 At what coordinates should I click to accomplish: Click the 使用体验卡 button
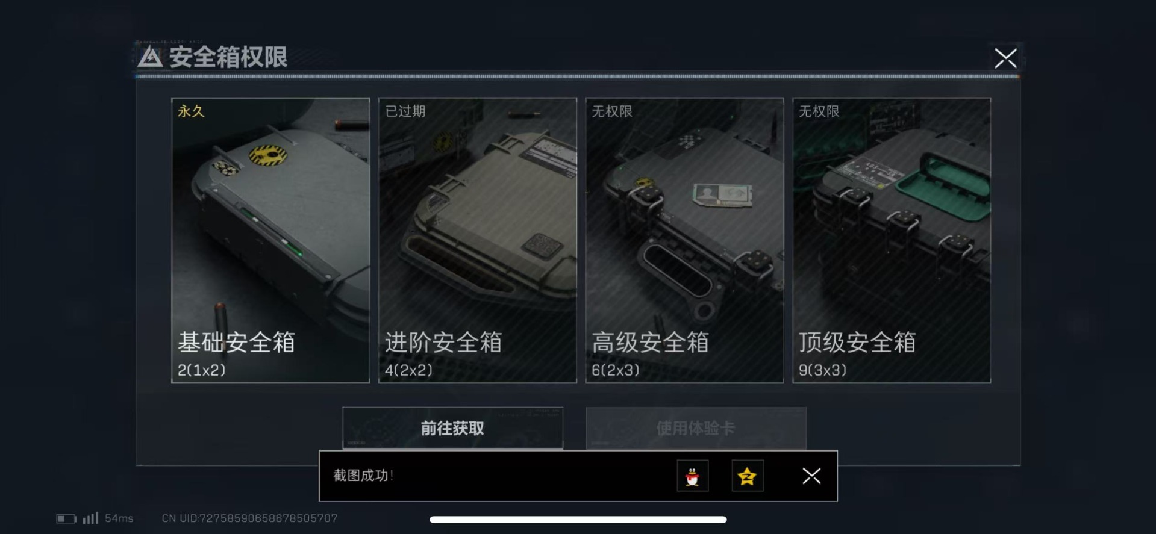point(696,428)
